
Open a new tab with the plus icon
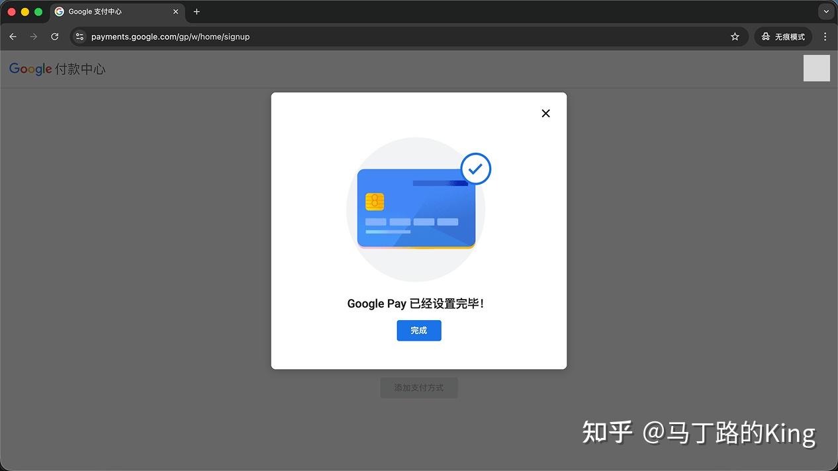pyautogui.click(x=197, y=12)
